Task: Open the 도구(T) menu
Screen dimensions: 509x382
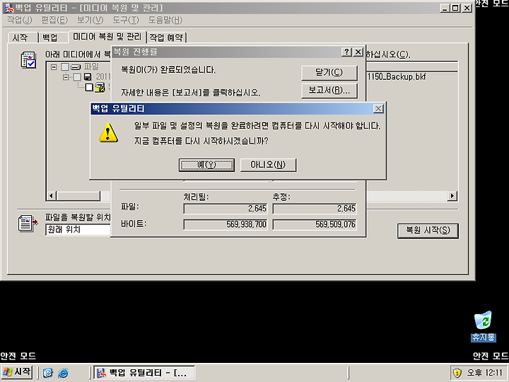Action: tap(126, 20)
